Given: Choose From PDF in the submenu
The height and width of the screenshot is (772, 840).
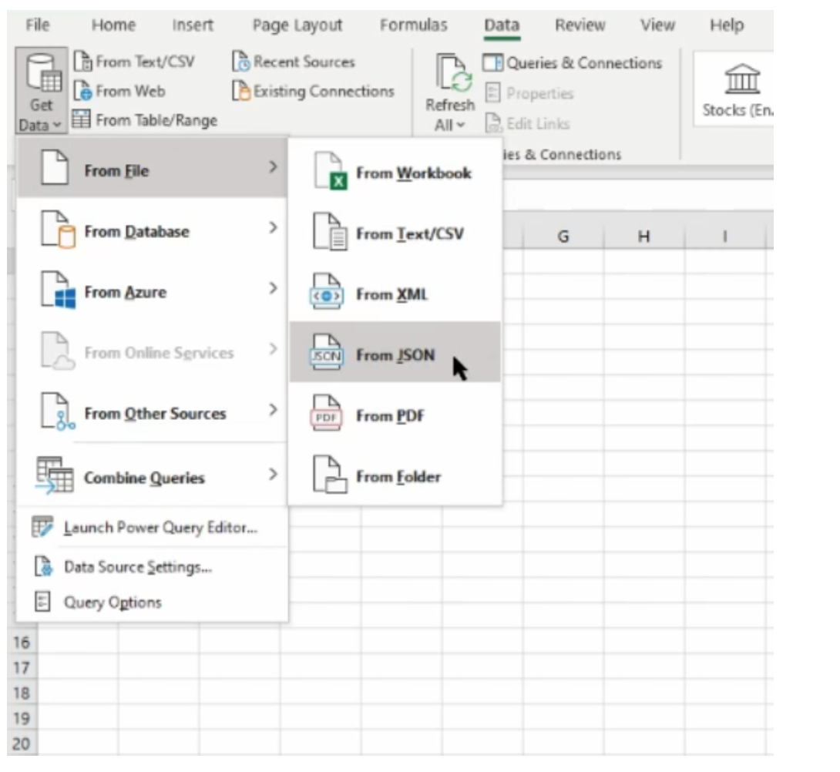Looking at the screenshot, I should [x=395, y=416].
